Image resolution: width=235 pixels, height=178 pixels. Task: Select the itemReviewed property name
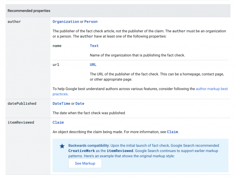[21, 122]
